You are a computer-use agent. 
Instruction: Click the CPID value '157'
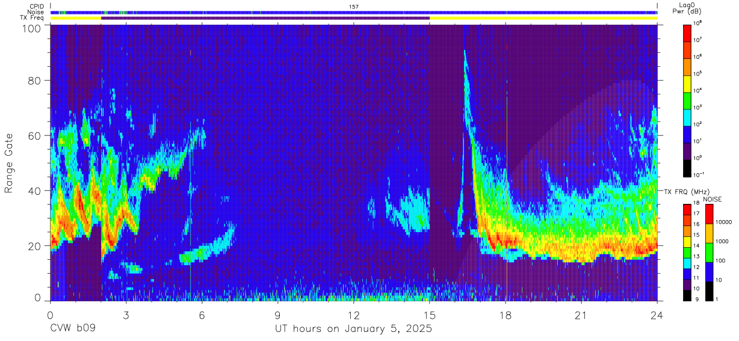pyautogui.click(x=354, y=7)
